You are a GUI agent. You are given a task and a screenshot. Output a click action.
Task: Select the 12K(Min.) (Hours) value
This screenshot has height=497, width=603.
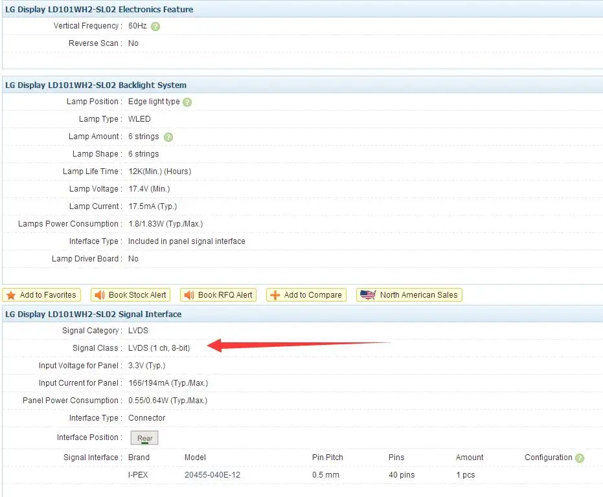pos(159,171)
